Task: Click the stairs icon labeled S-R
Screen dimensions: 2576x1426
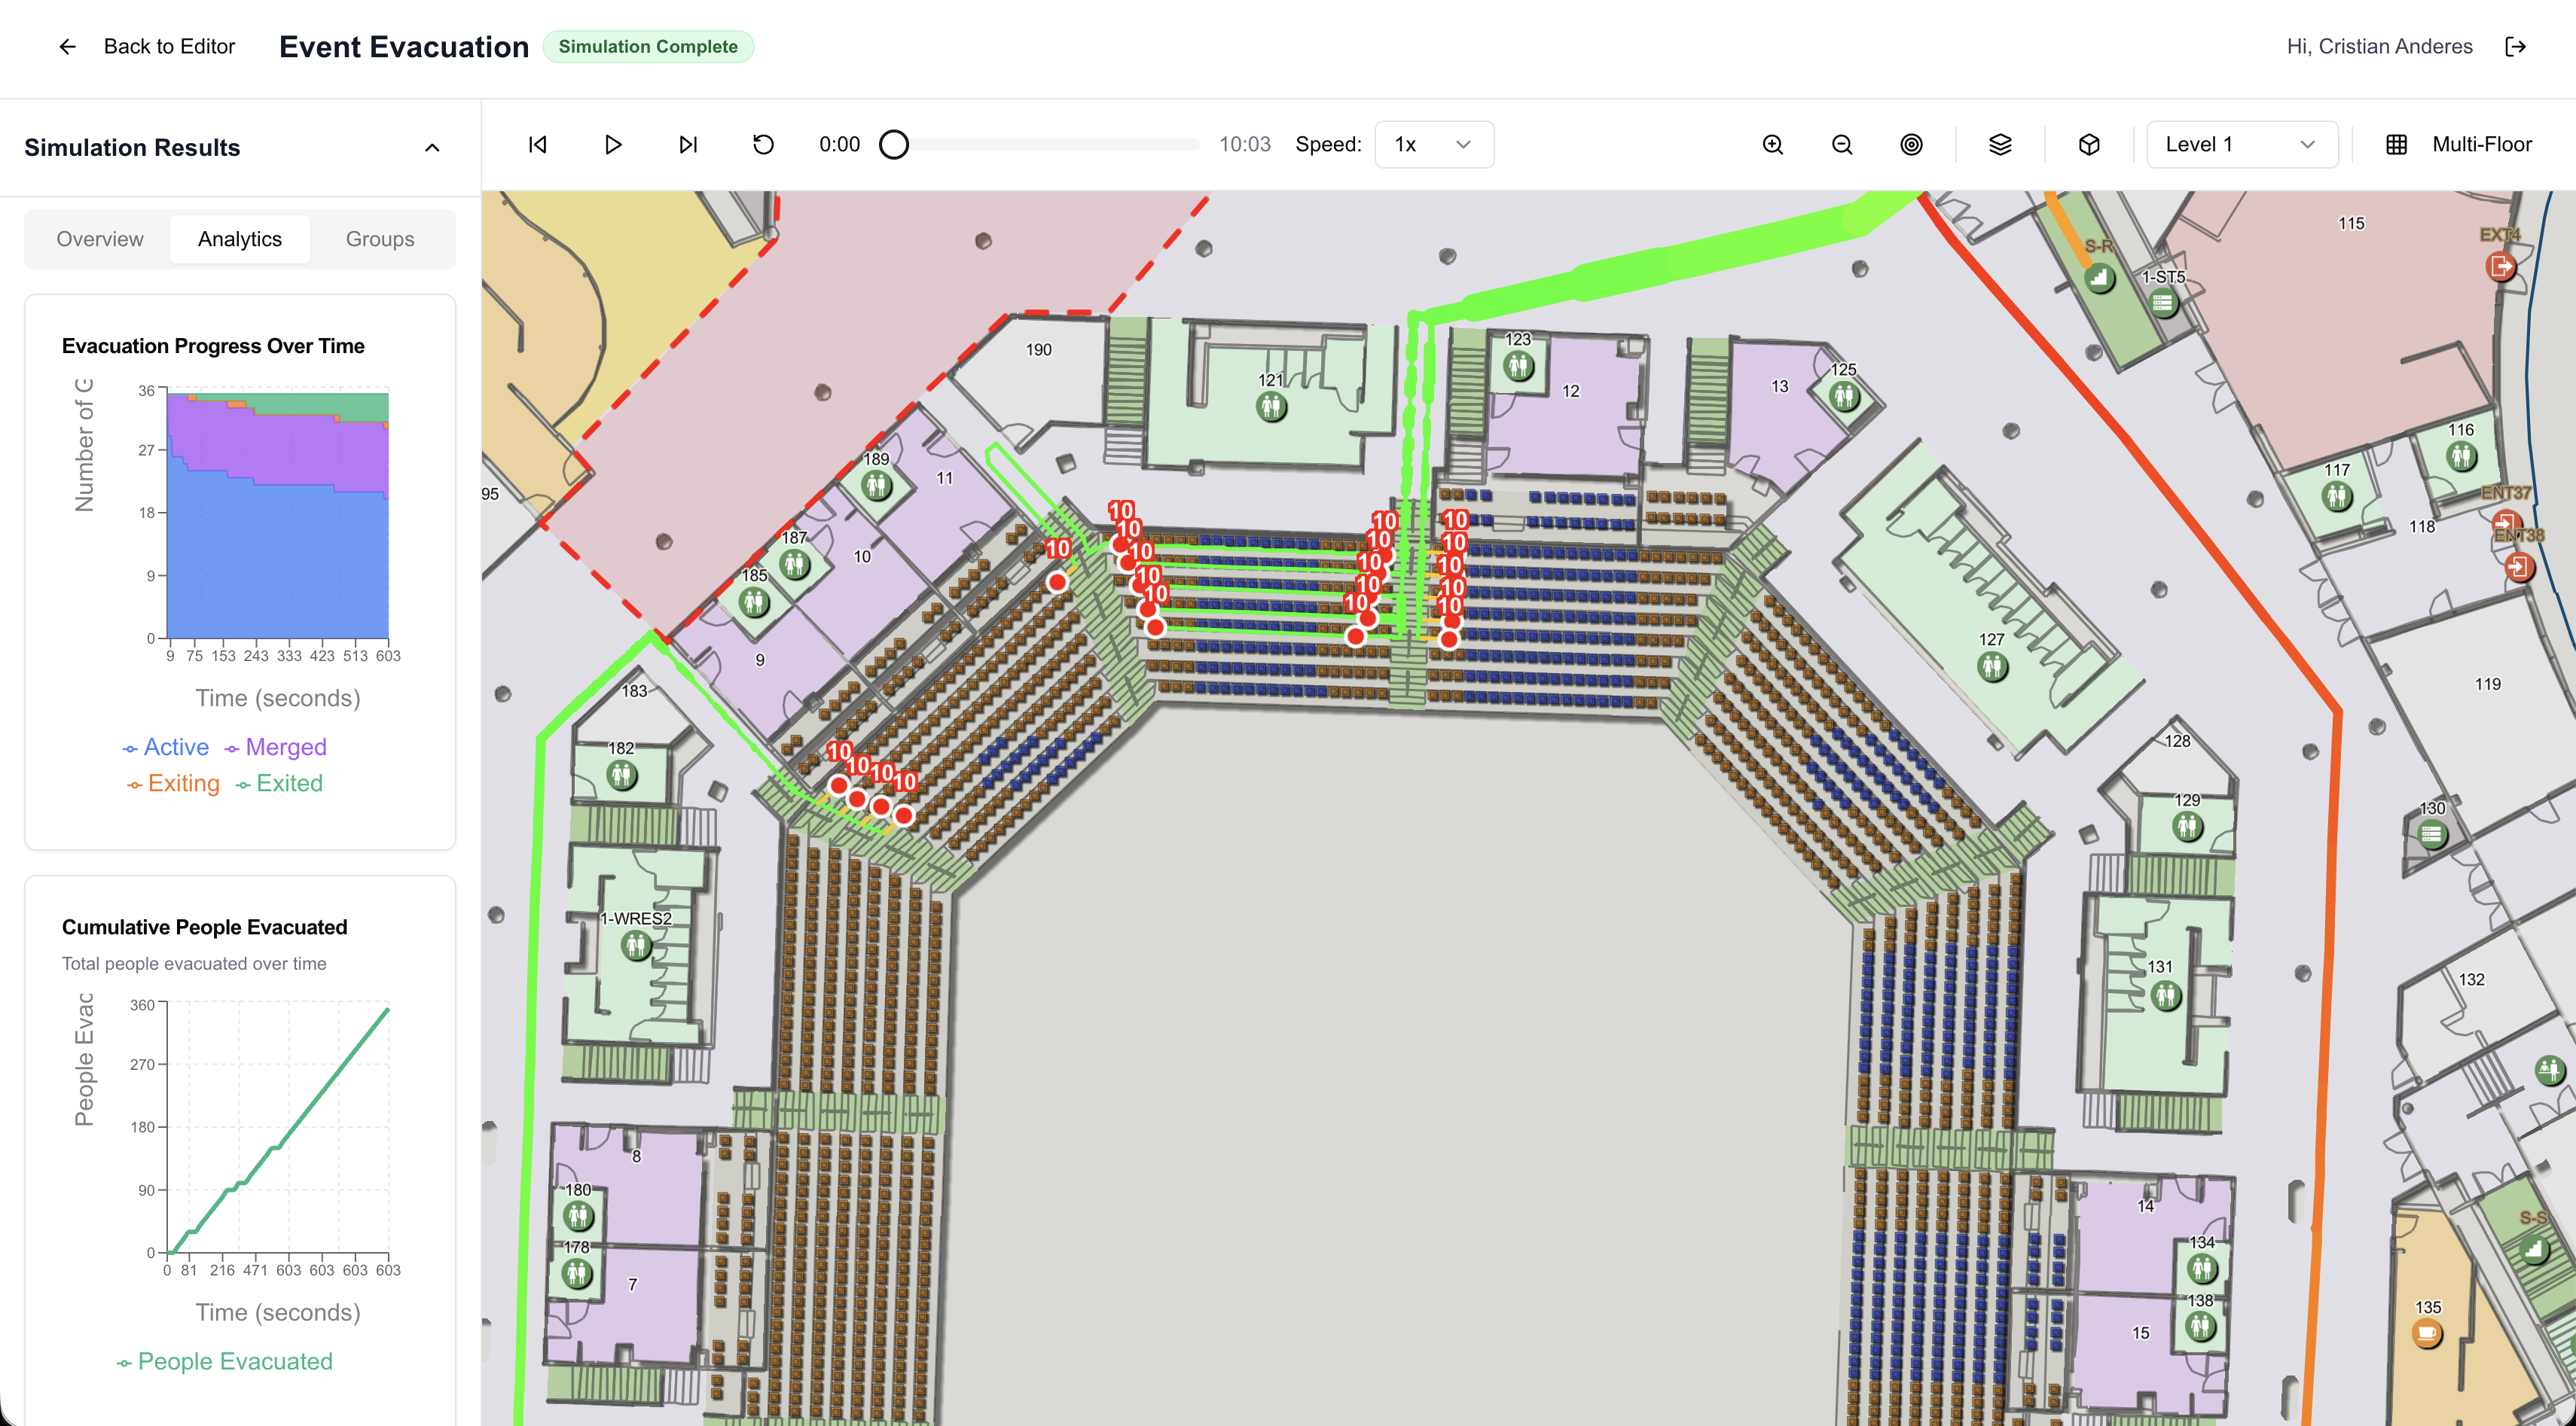Action: [2099, 278]
